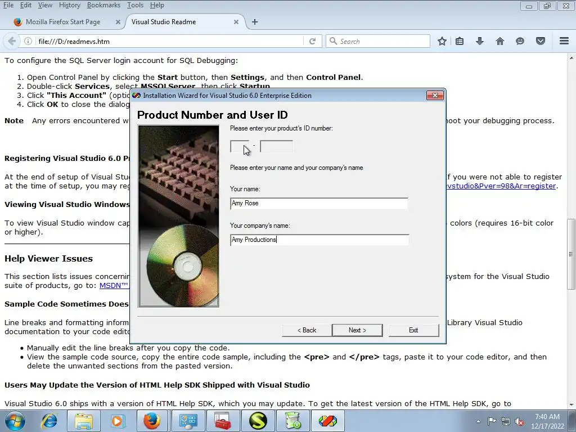
Task: Close the Mozilla Firefox Start Page tab
Action: click(118, 22)
